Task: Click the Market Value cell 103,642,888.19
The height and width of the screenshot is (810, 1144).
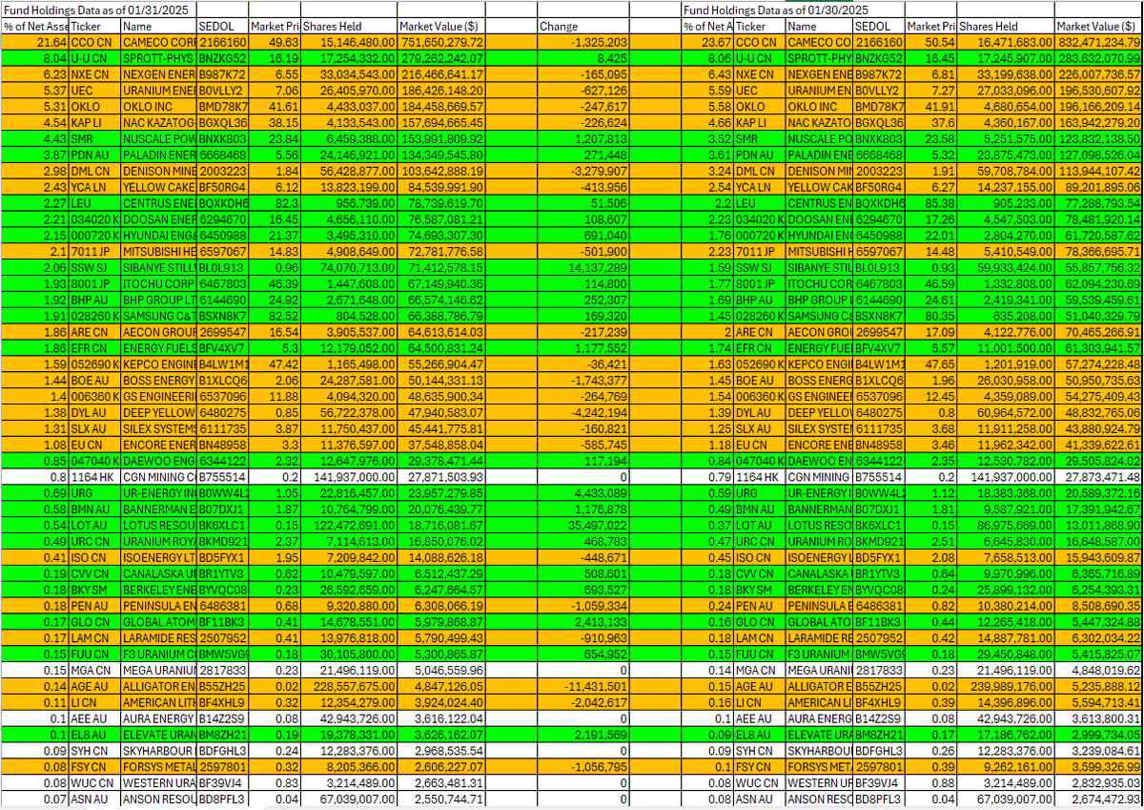Action: click(x=441, y=173)
